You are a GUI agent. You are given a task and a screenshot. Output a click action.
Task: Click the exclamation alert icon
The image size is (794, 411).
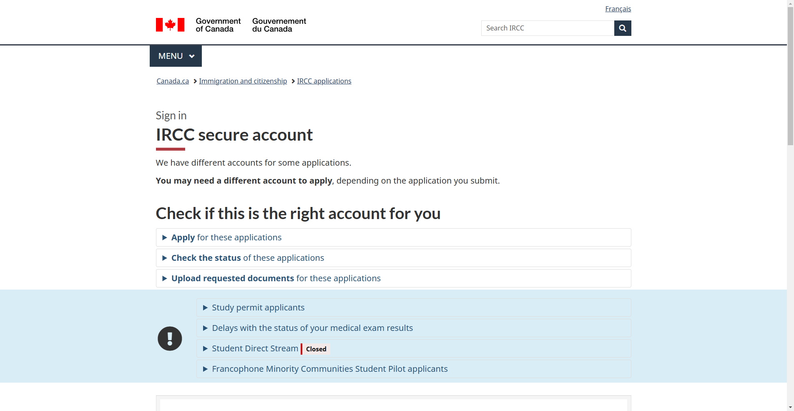pyautogui.click(x=170, y=338)
